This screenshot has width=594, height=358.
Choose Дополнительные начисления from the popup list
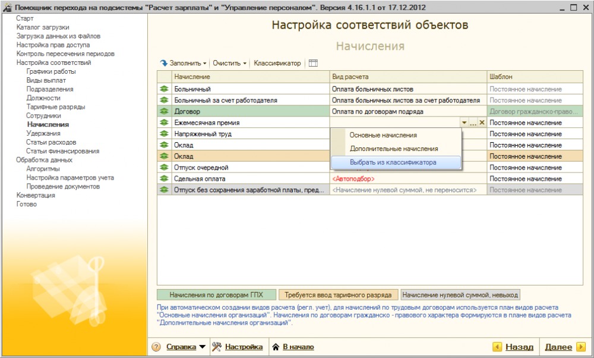(x=394, y=149)
